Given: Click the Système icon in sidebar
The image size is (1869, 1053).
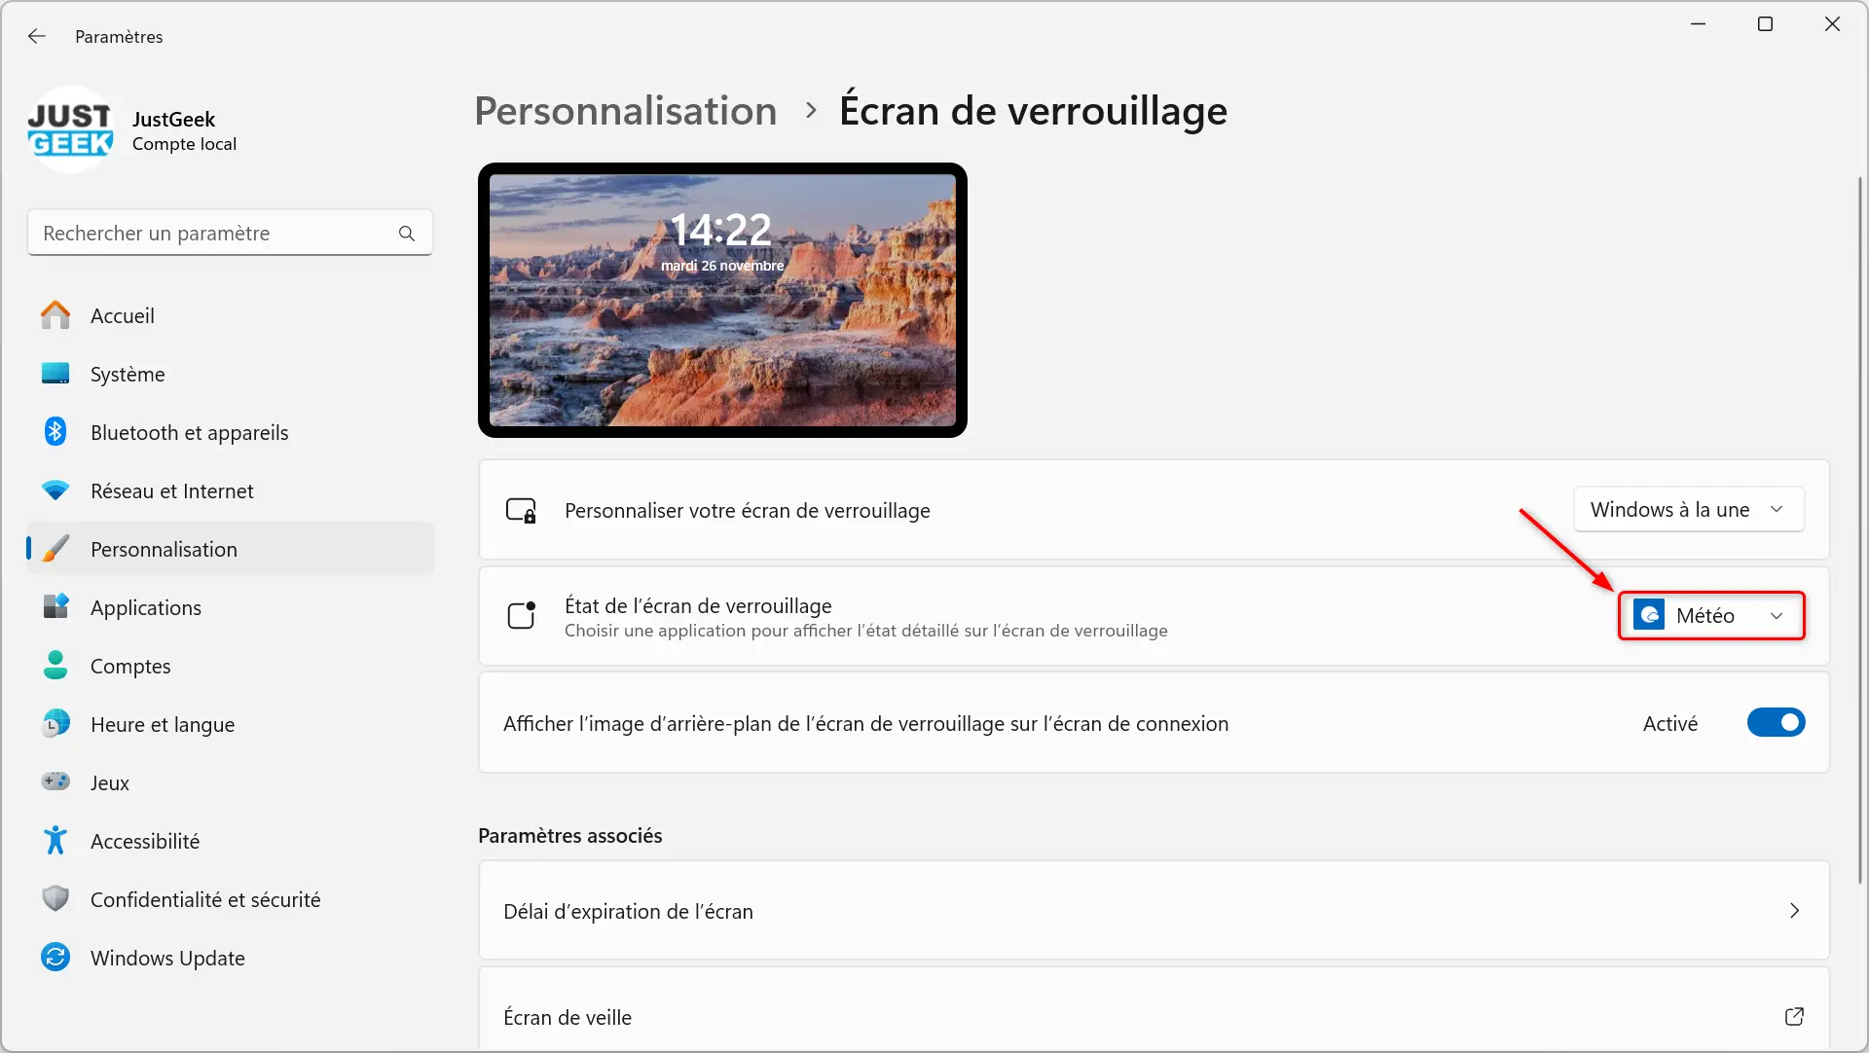Looking at the screenshot, I should tap(57, 375).
